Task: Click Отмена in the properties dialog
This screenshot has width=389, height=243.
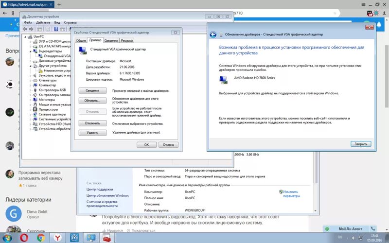Action: click(x=168, y=145)
